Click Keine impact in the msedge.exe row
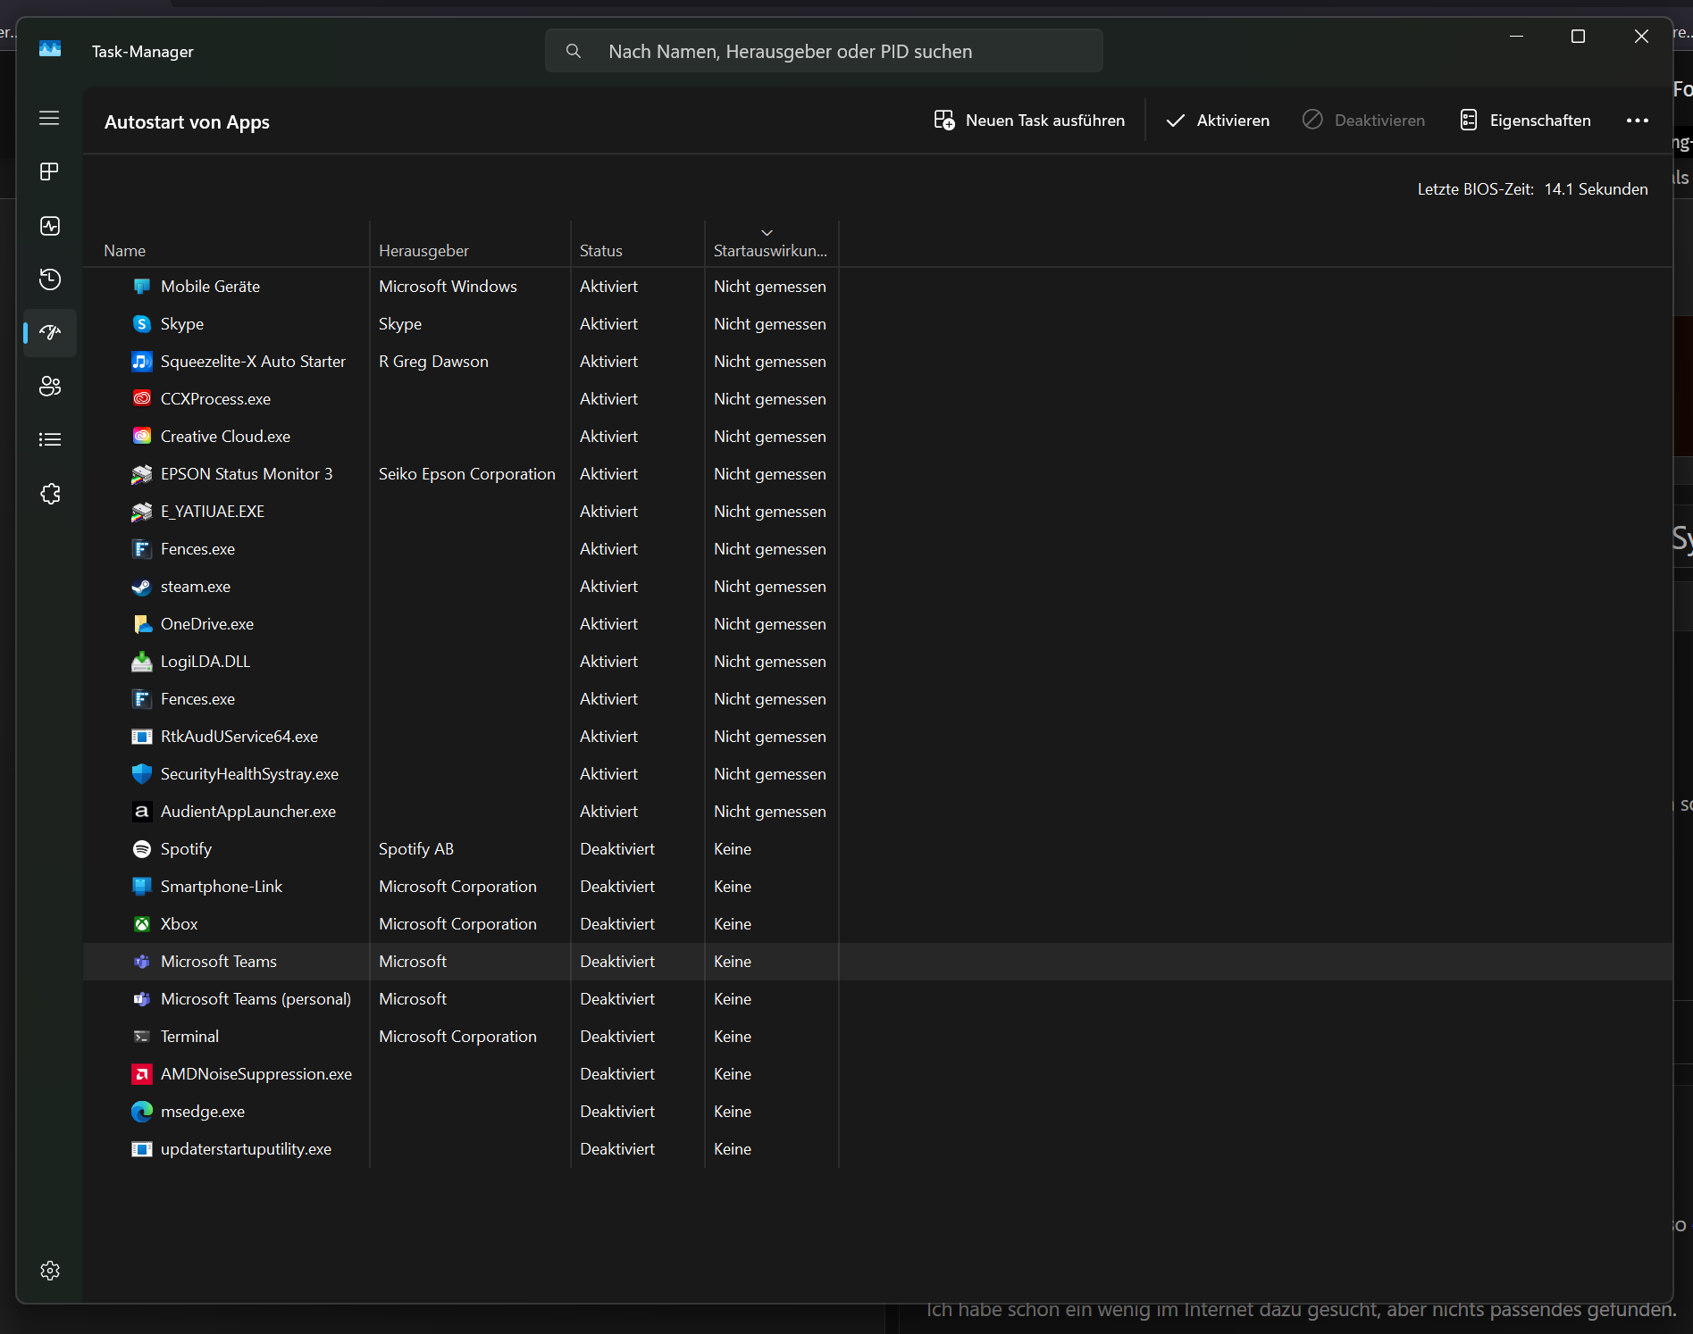 click(732, 1111)
